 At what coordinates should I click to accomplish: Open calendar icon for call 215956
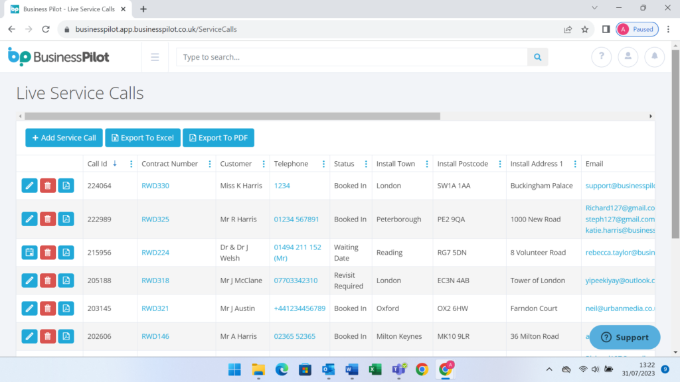pos(29,252)
